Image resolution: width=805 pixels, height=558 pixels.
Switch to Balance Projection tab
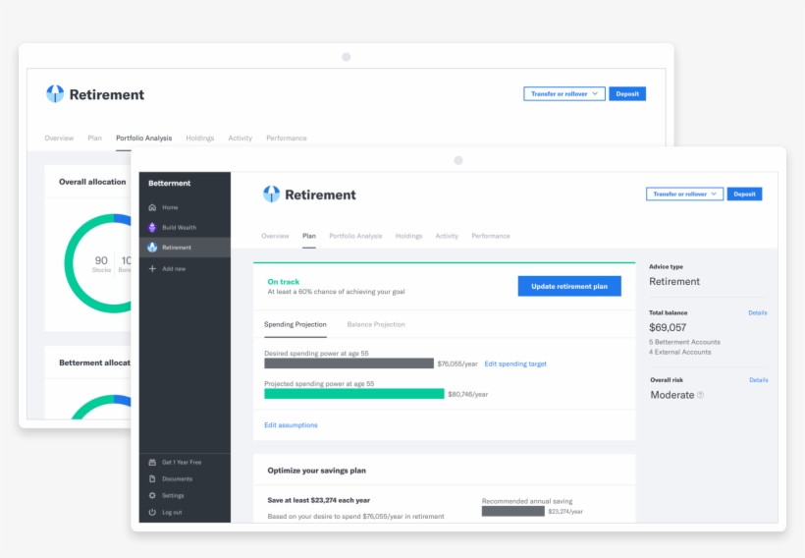point(376,324)
